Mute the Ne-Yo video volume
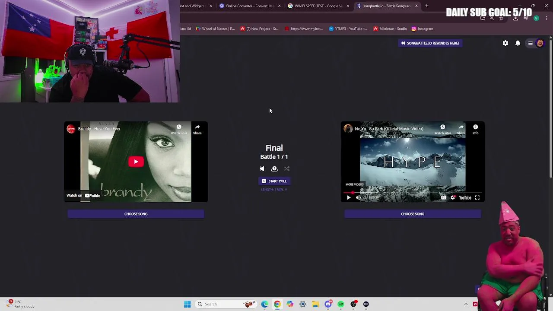This screenshot has height=311, width=553. pos(358,198)
